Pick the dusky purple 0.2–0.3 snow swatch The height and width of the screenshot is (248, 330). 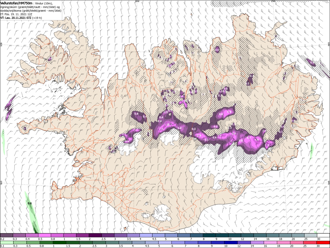click(6, 235)
